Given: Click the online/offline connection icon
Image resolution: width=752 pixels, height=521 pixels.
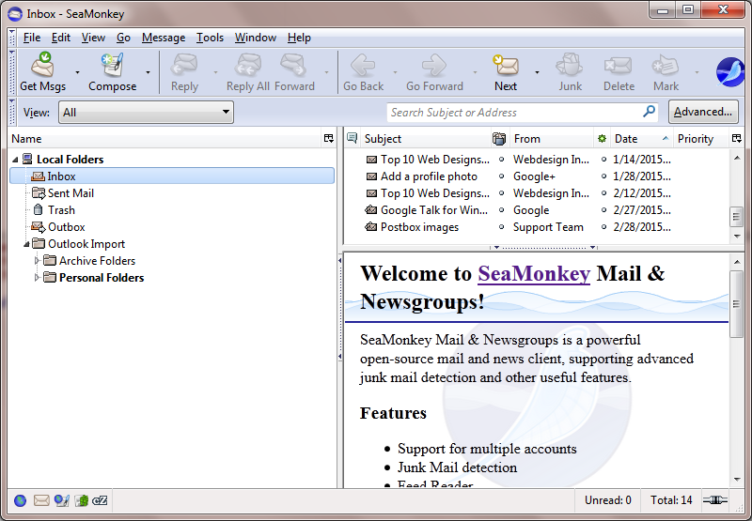Looking at the screenshot, I should 715,500.
